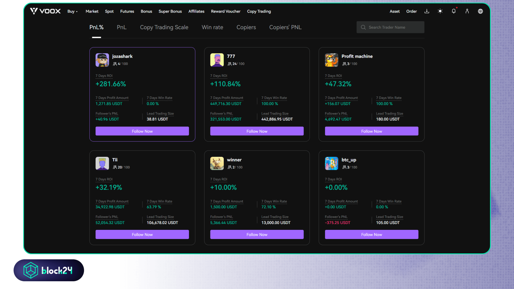Viewport: 514px width, 289px height.
Task: Click winner's copiers count icon
Action: pos(229,167)
